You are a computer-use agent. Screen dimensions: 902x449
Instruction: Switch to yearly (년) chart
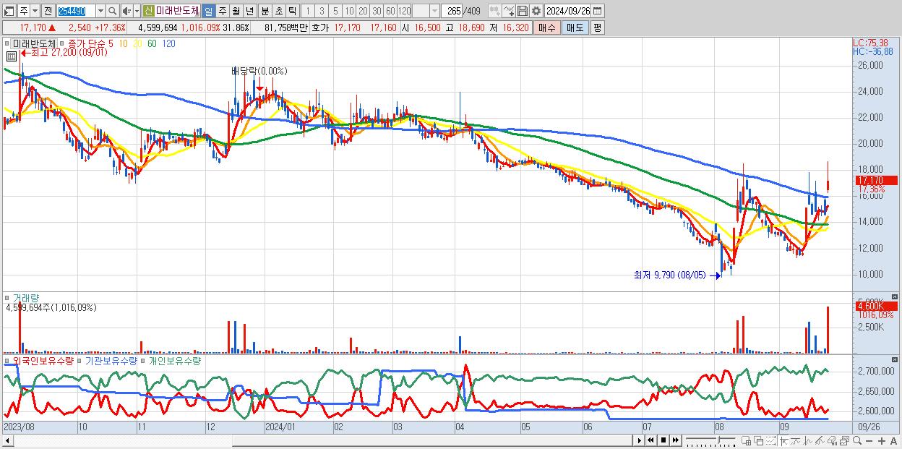[x=249, y=11]
